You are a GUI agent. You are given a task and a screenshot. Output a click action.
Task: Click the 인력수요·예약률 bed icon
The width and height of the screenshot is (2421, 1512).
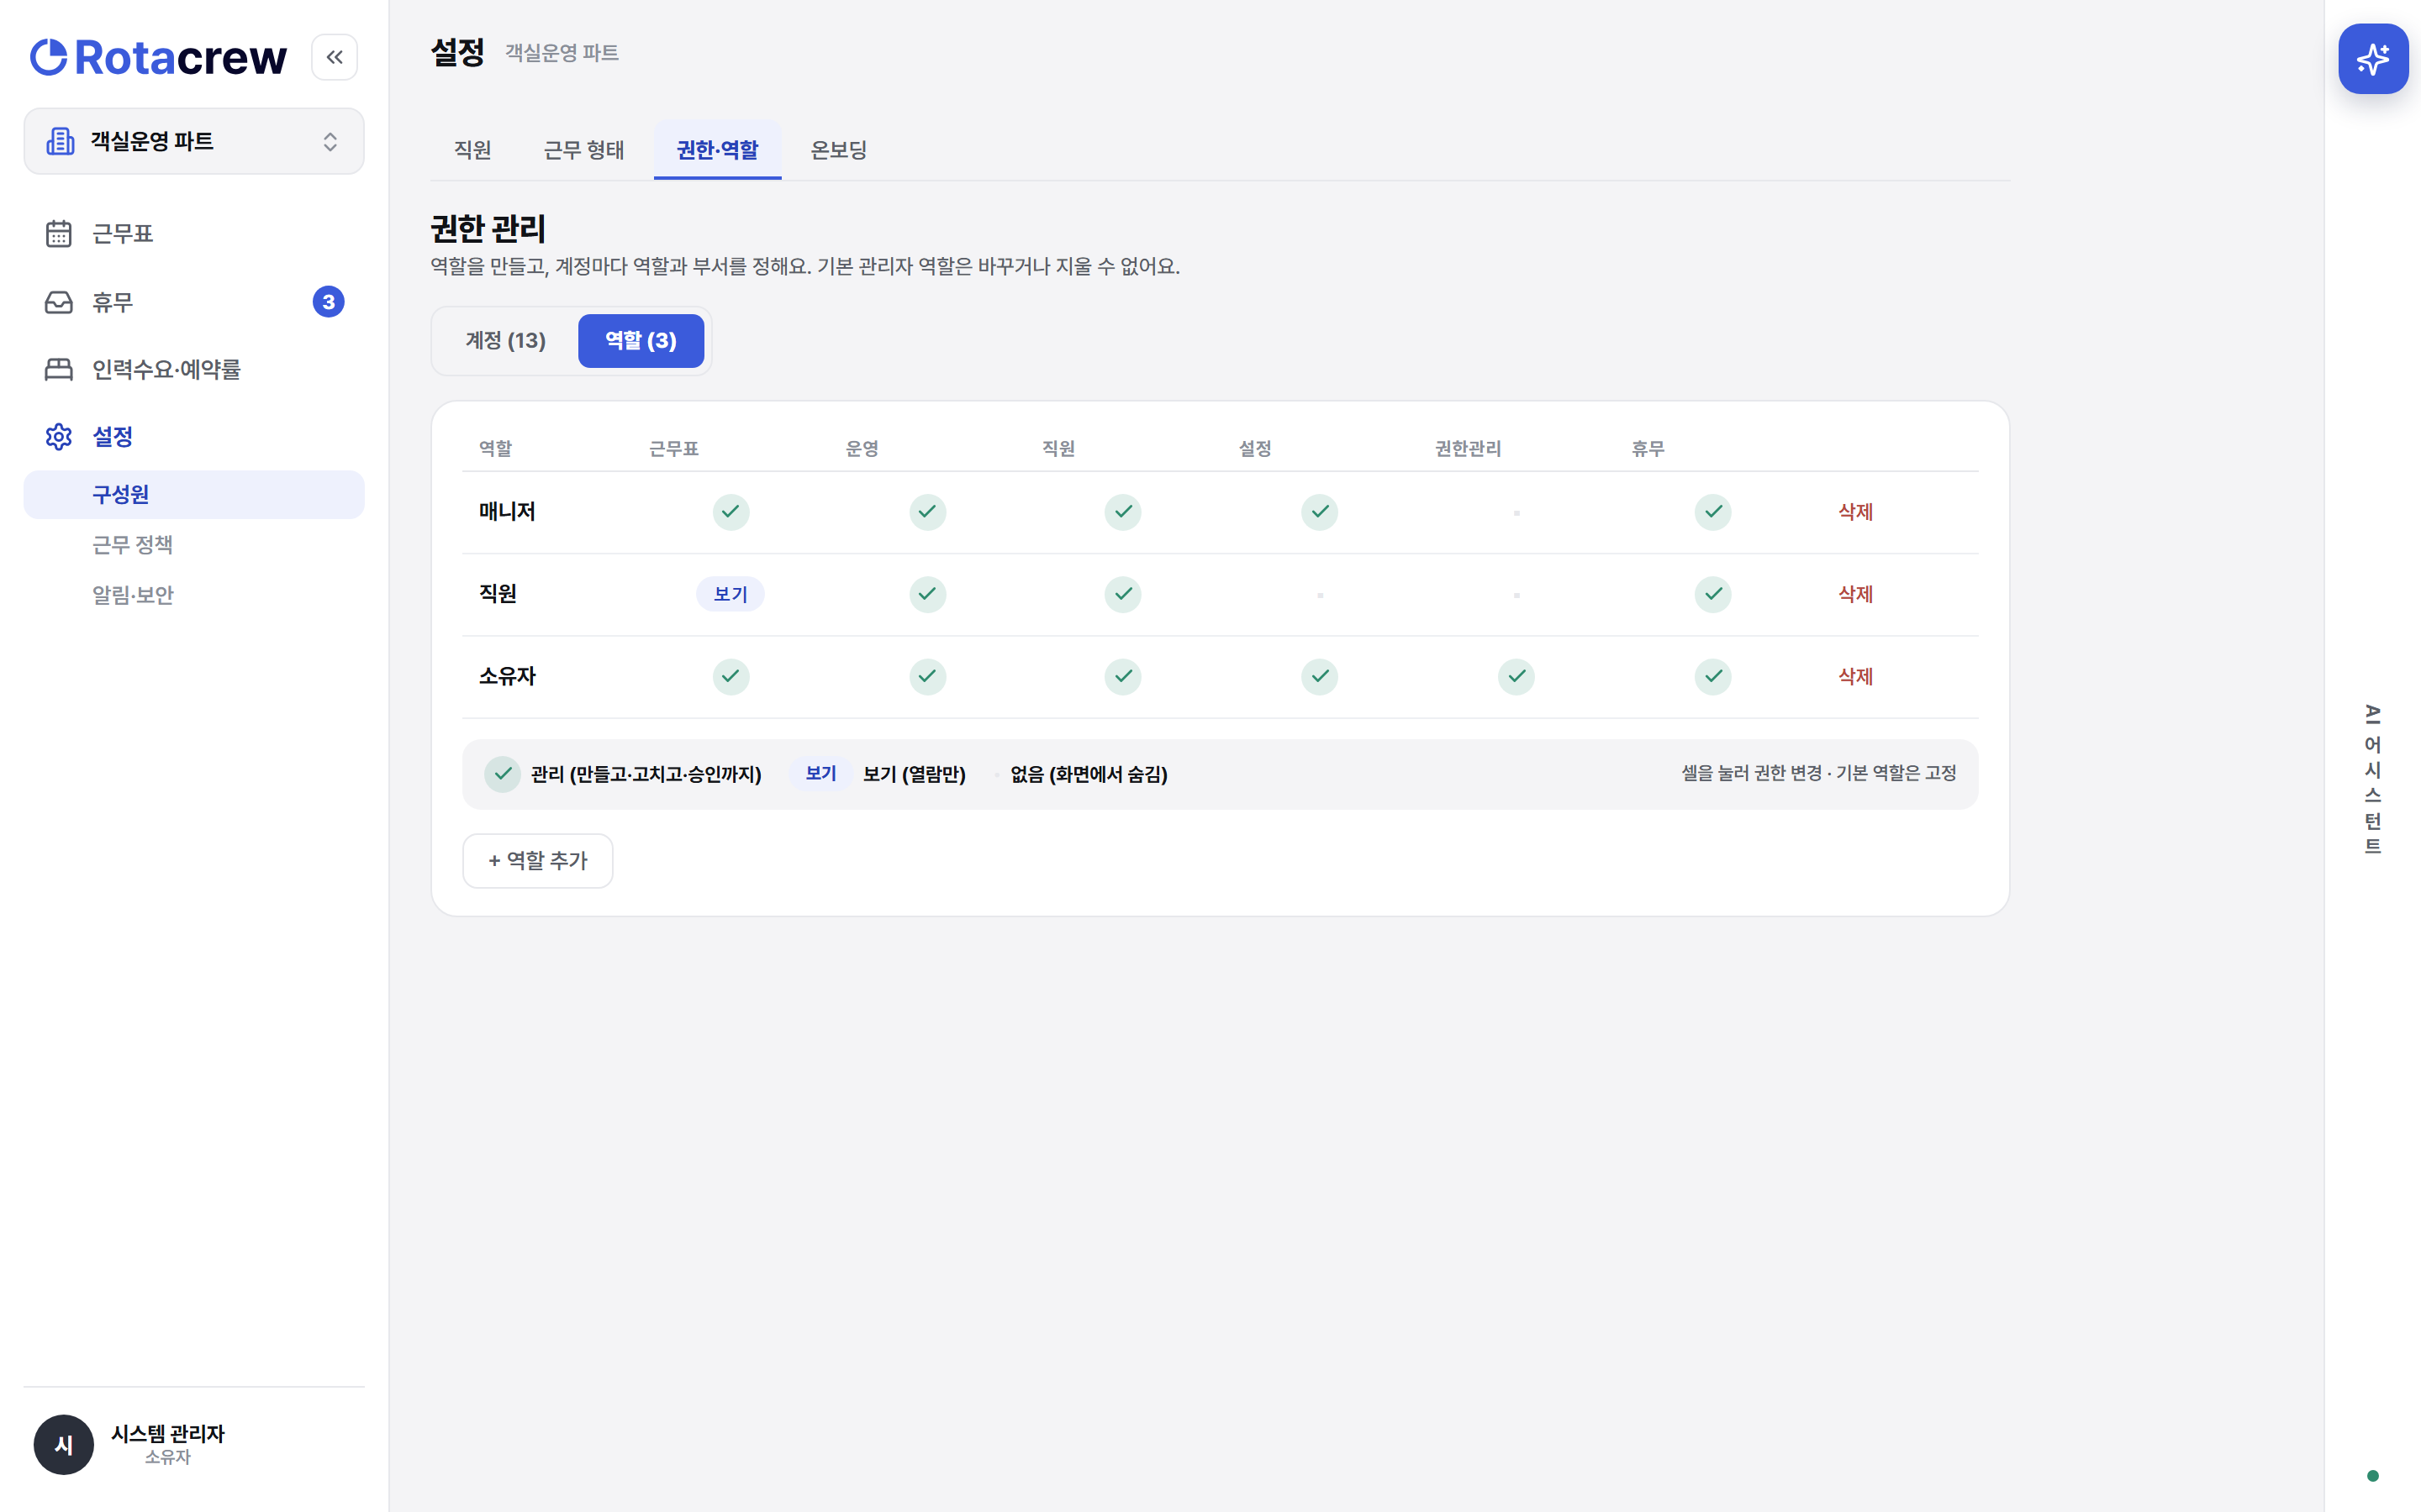pos(59,369)
